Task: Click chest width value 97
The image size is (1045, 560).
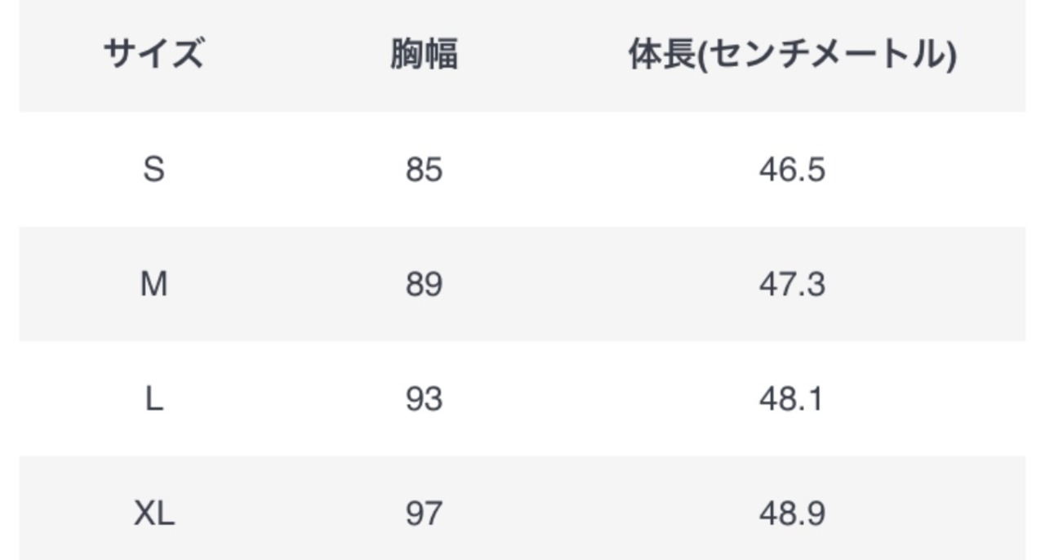Action: pos(424,513)
